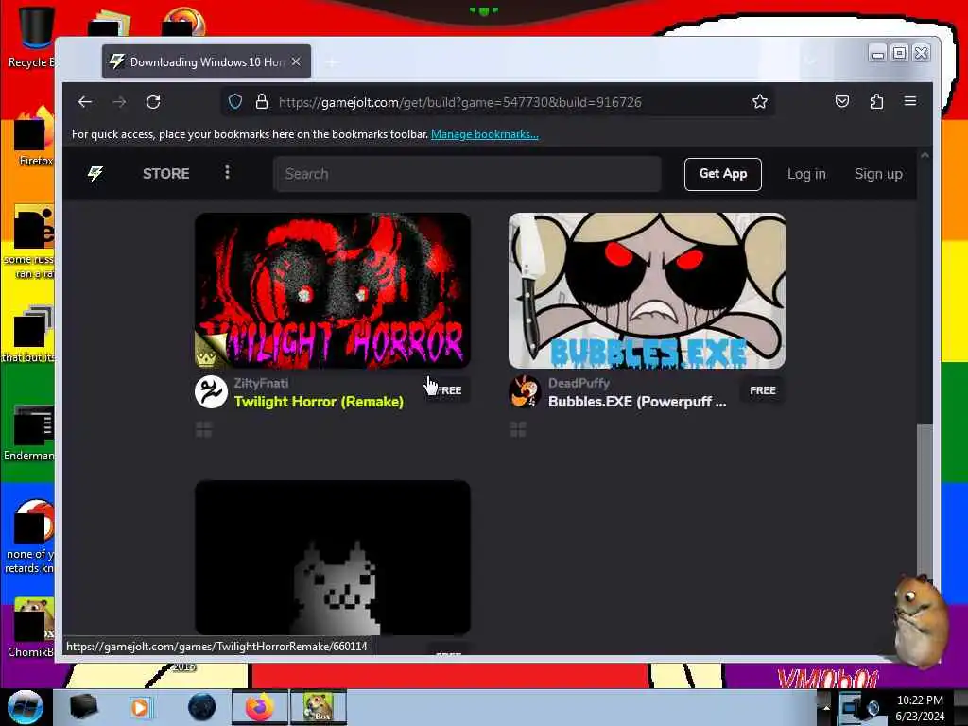Click the Windows platform icon under Bubbles.EXE
The height and width of the screenshot is (726, 968).
[518, 429]
